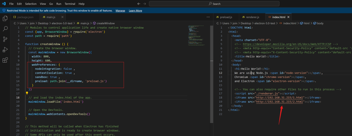Open the View menu
352x136 pixels.
pyautogui.click(x=43, y=4)
